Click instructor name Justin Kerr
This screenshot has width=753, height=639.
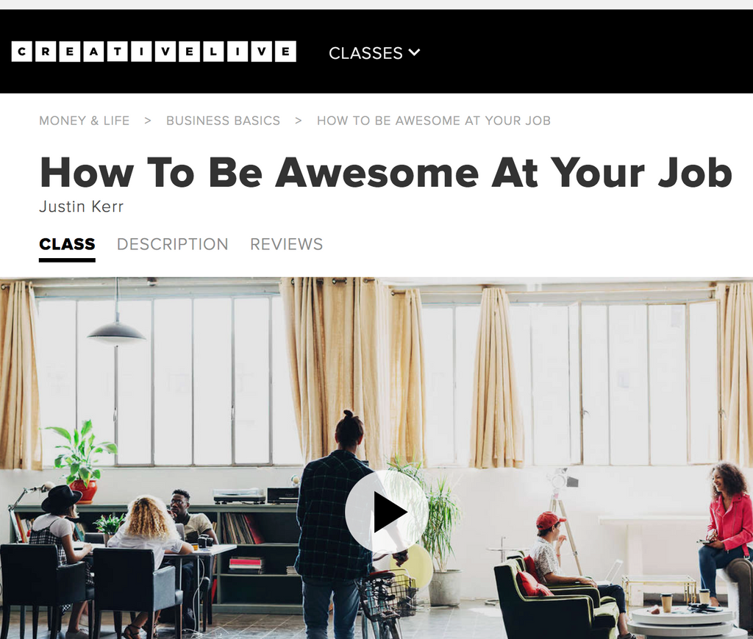pyautogui.click(x=81, y=207)
